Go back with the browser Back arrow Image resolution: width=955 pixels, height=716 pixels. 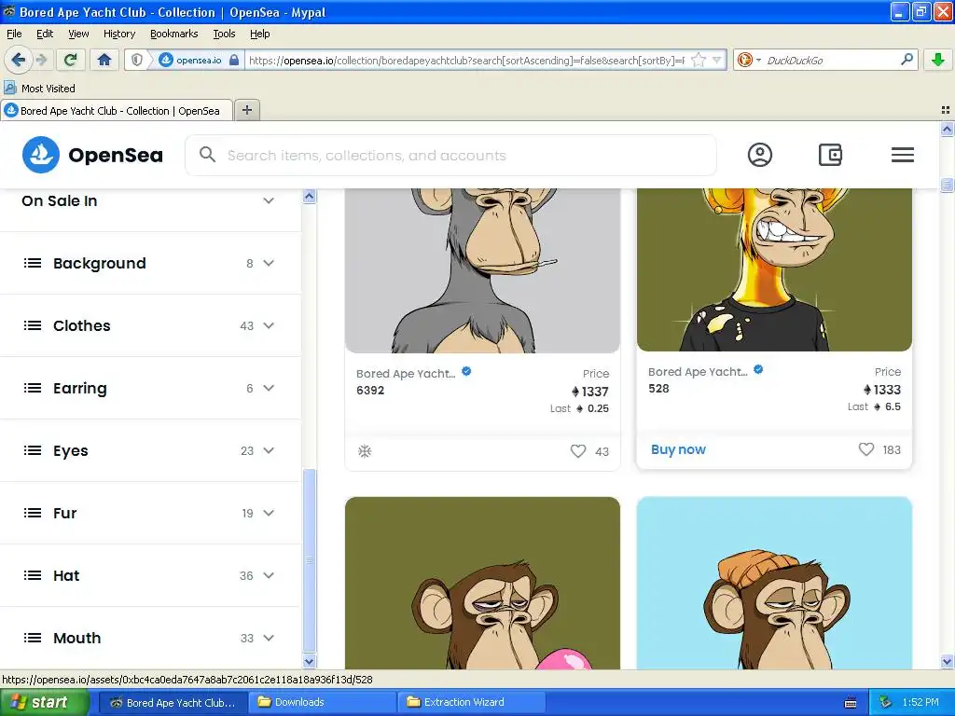(x=18, y=60)
